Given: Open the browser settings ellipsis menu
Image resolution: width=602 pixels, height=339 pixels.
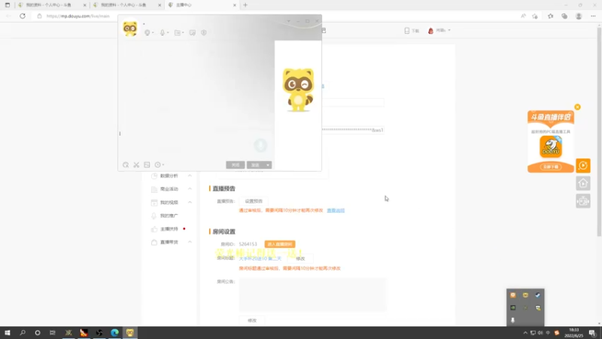Looking at the screenshot, I should point(593,16).
